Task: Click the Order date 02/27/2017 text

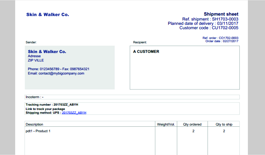Action: pyautogui.click(x=222, y=41)
